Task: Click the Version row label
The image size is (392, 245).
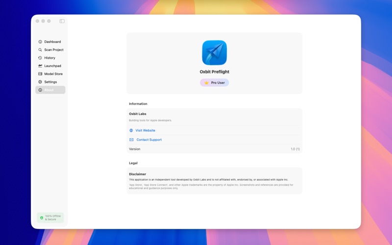Action: [134, 149]
